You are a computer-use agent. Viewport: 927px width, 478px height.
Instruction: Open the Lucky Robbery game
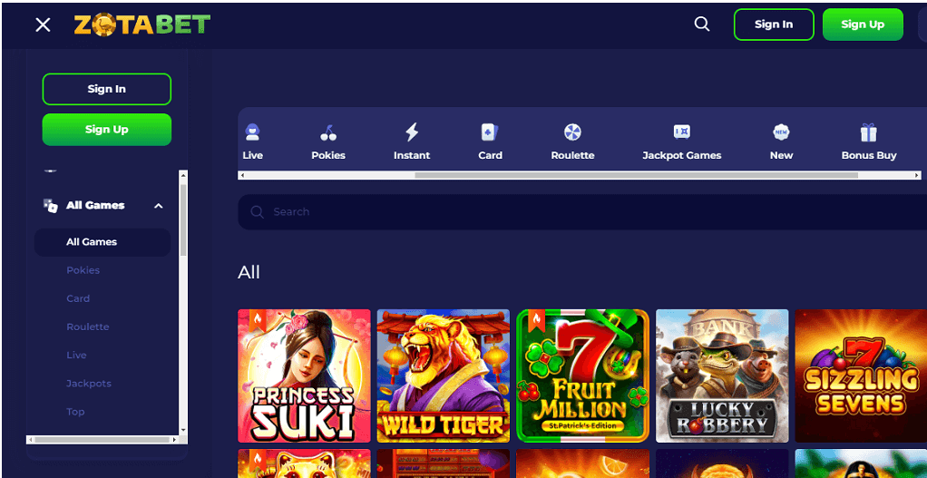pos(722,376)
